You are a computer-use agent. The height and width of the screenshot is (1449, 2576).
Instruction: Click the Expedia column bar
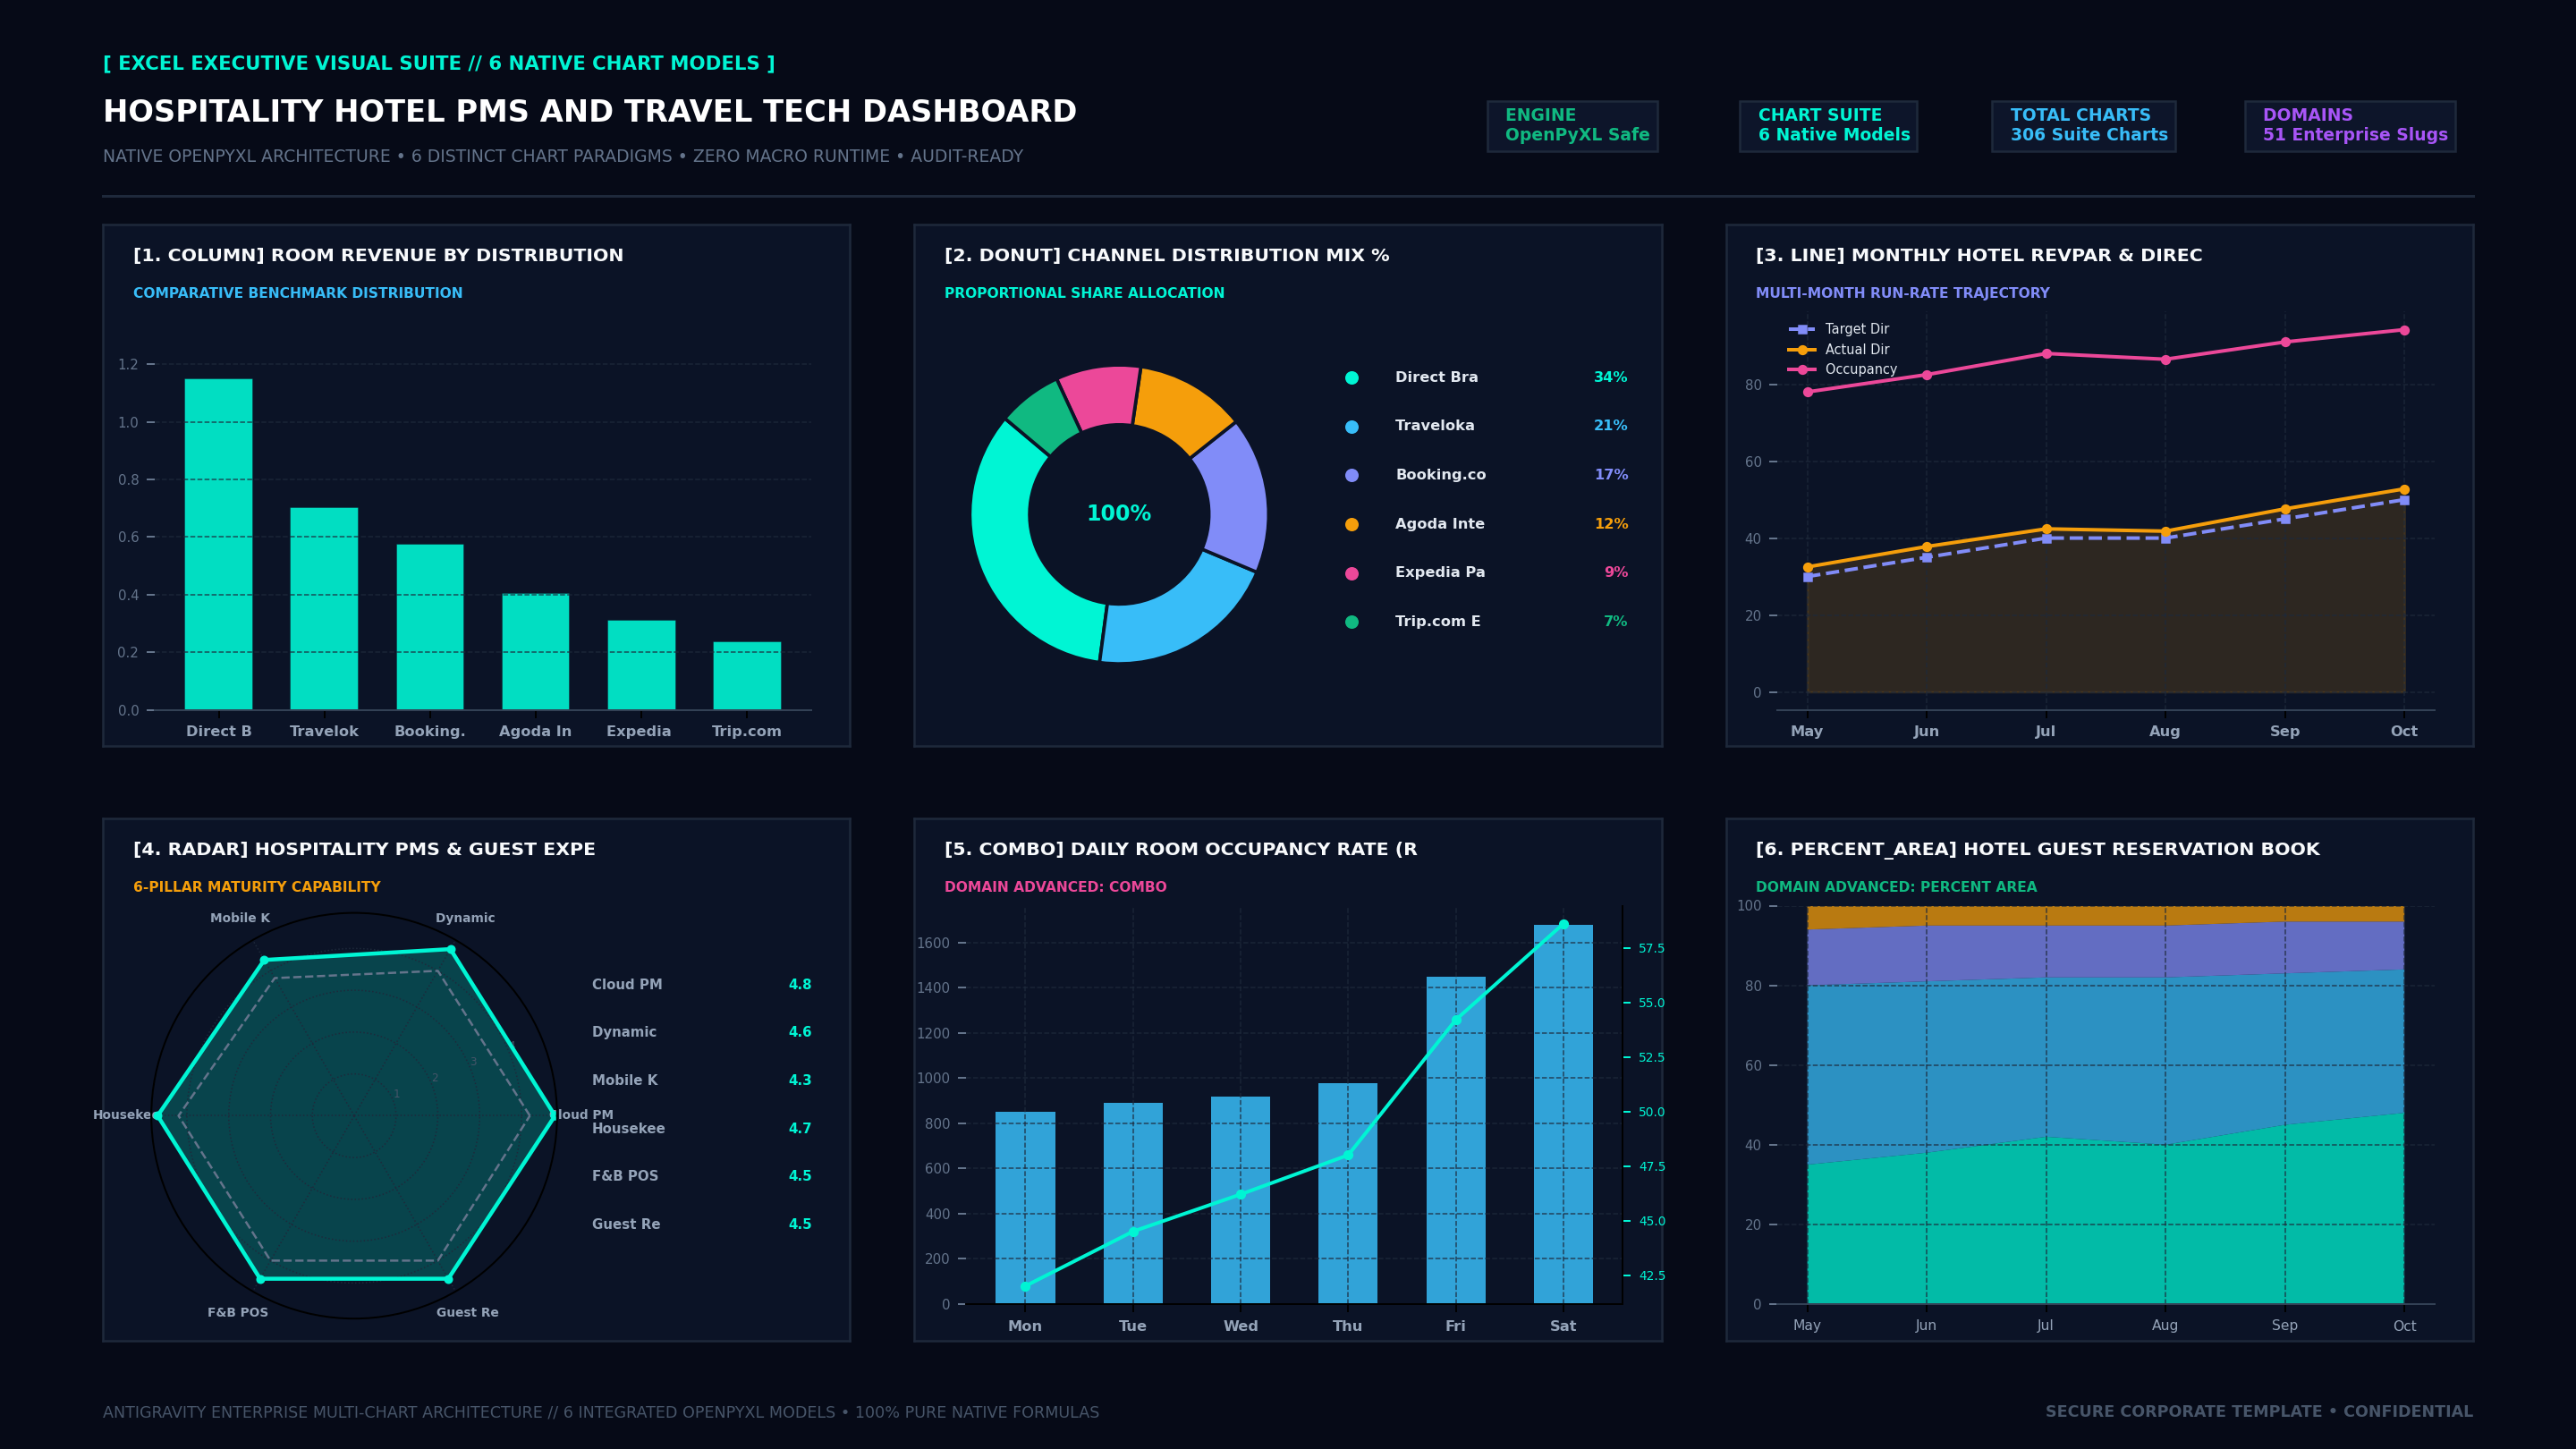click(641, 665)
